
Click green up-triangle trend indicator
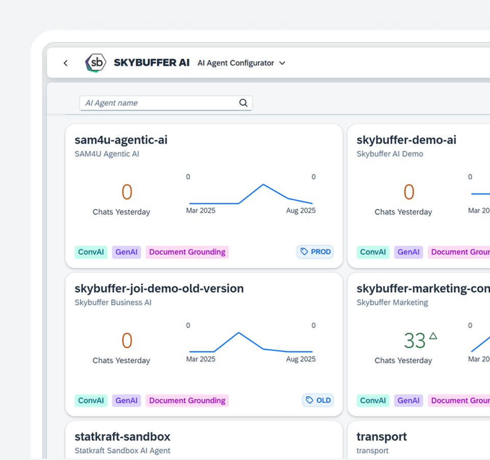433,336
